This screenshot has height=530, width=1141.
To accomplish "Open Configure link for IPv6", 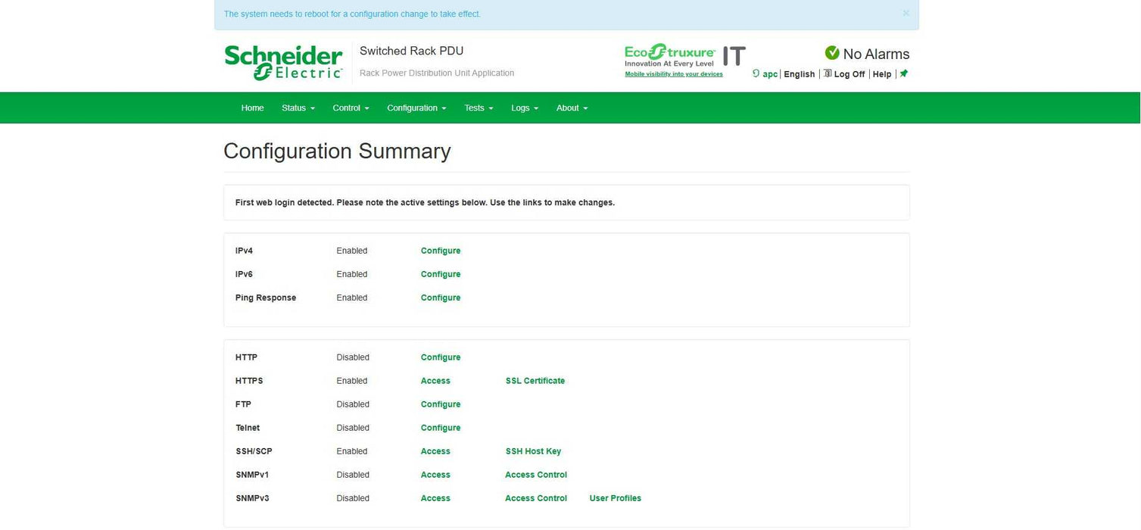I will 441,274.
